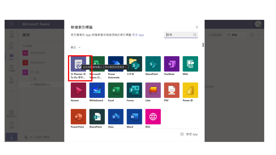Image resolution: width=276 pixels, height=155 pixels.
Task: Click 加入或建立團隊 at the bottom
Action: [x=37, y=137]
